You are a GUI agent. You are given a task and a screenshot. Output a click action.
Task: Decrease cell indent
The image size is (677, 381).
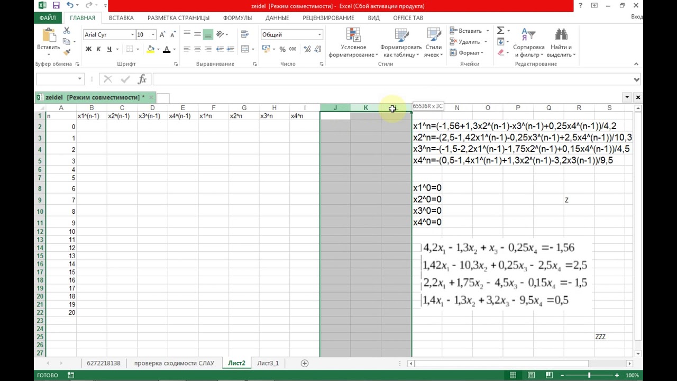[x=219, y=49]
